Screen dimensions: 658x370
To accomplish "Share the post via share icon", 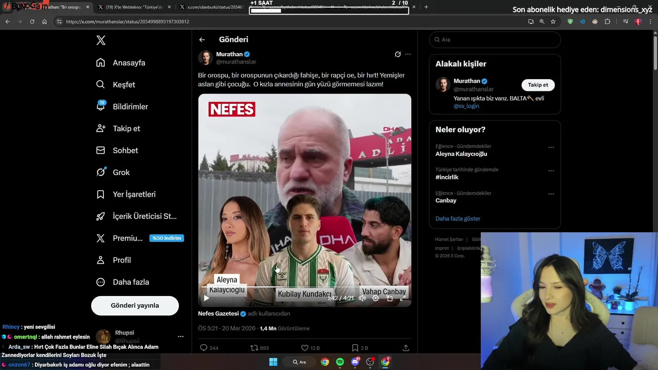I will (406, 348).
